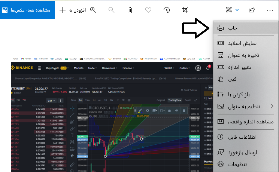This screenshot has height=172, width=279.
Task: Select کپی (Copy) from the menu
Action: tap(246, 79)
